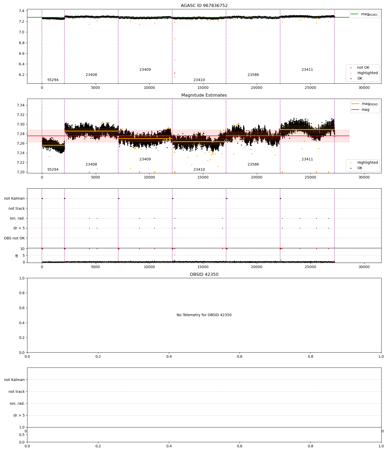
Task: Select the mag AGASC legend entry in top plot
Action: (x=364, y=14)
